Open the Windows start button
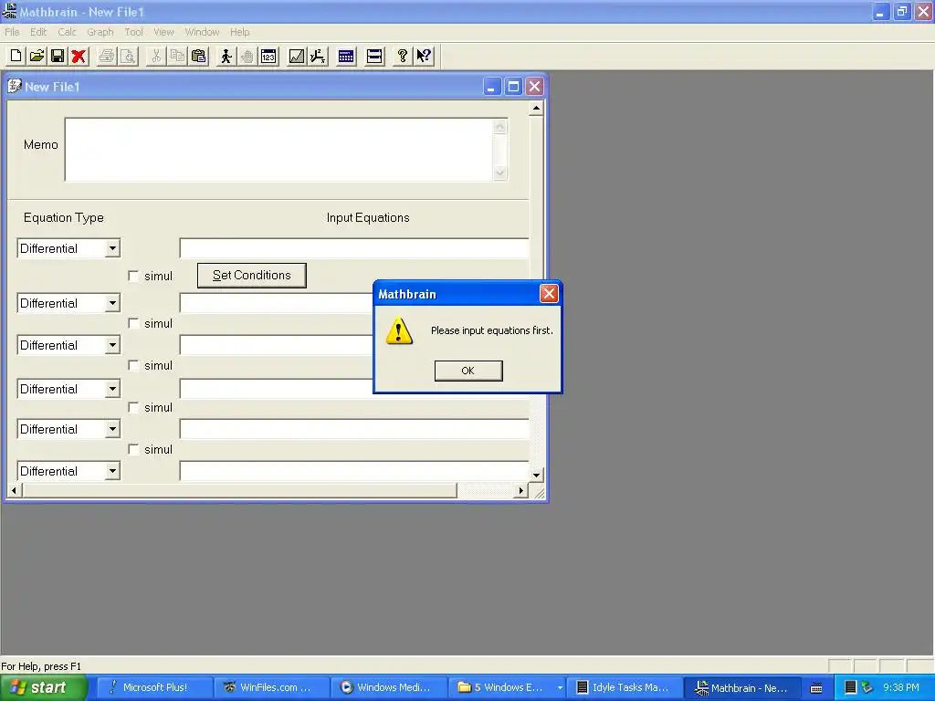The height and width of the screenshot is (701, 935). [44, 687]
